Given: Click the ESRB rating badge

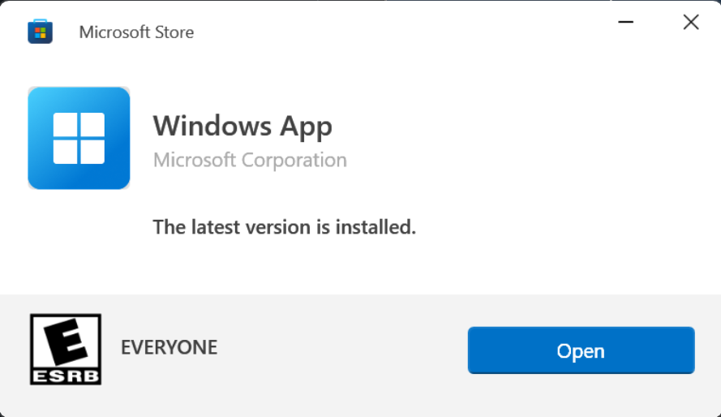Looking at the screenshot, I should (x=66, y=350).
